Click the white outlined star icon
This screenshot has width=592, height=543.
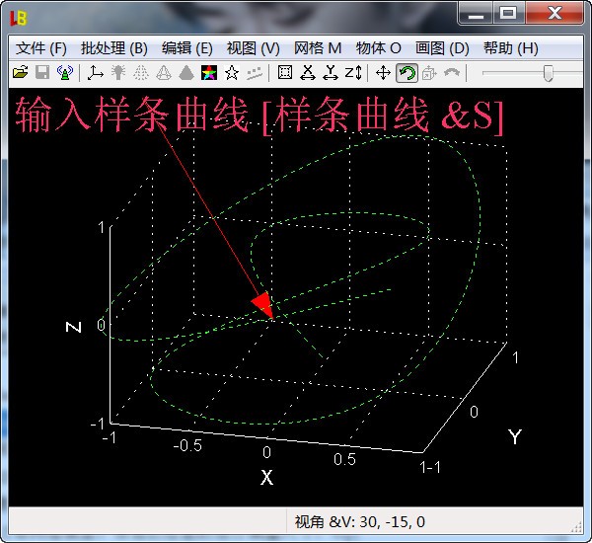pyautogui.click(x=232, y=72)
